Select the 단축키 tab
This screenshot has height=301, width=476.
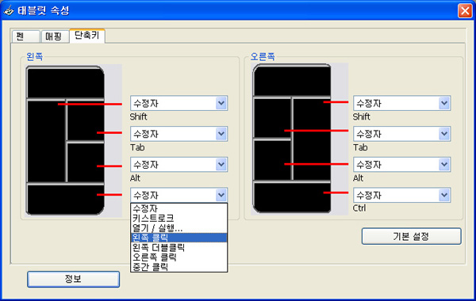pyautogui.click(x=87, y=36)
